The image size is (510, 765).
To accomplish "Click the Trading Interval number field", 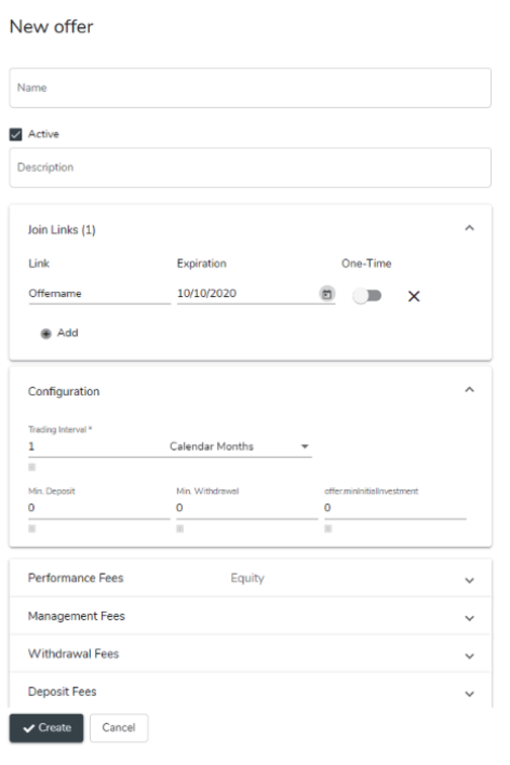I will pyautogui.click(x=96, y=446).
